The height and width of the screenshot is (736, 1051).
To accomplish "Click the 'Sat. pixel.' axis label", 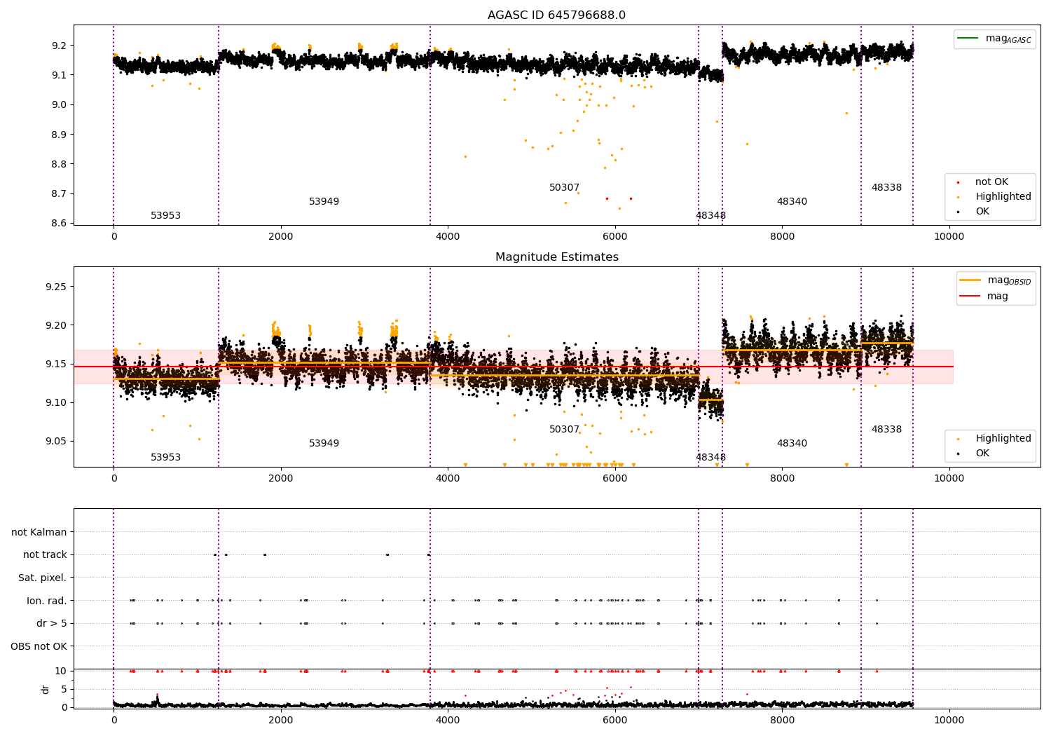I will pos(43,578).
